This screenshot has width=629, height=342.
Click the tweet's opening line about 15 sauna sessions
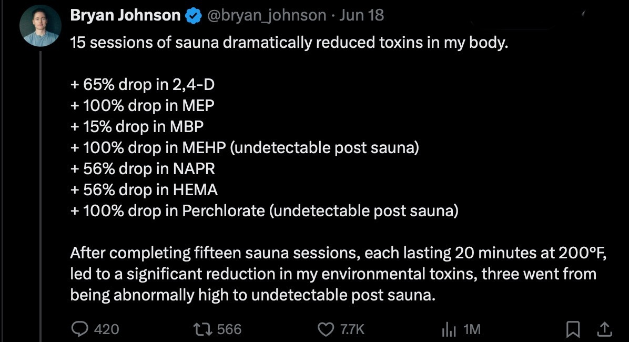coord(289,43)
